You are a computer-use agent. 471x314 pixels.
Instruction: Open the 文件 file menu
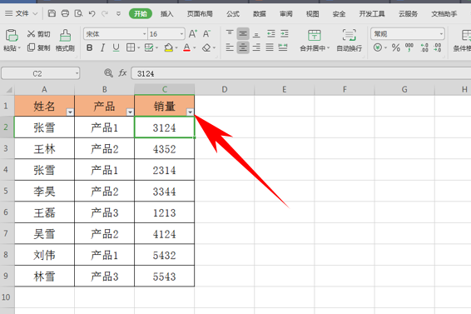[x=22, y=13]
